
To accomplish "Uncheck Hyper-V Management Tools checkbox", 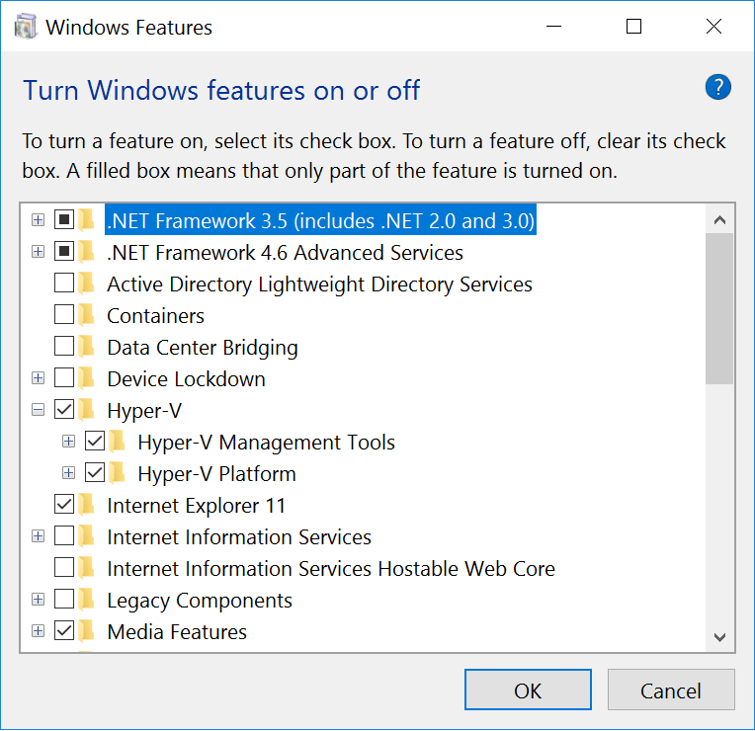I will click(95, 442).
